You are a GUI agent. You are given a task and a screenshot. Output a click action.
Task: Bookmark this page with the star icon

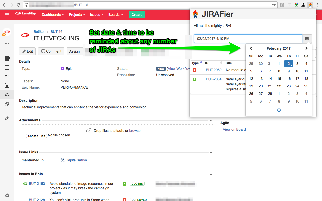pos(274,5)
